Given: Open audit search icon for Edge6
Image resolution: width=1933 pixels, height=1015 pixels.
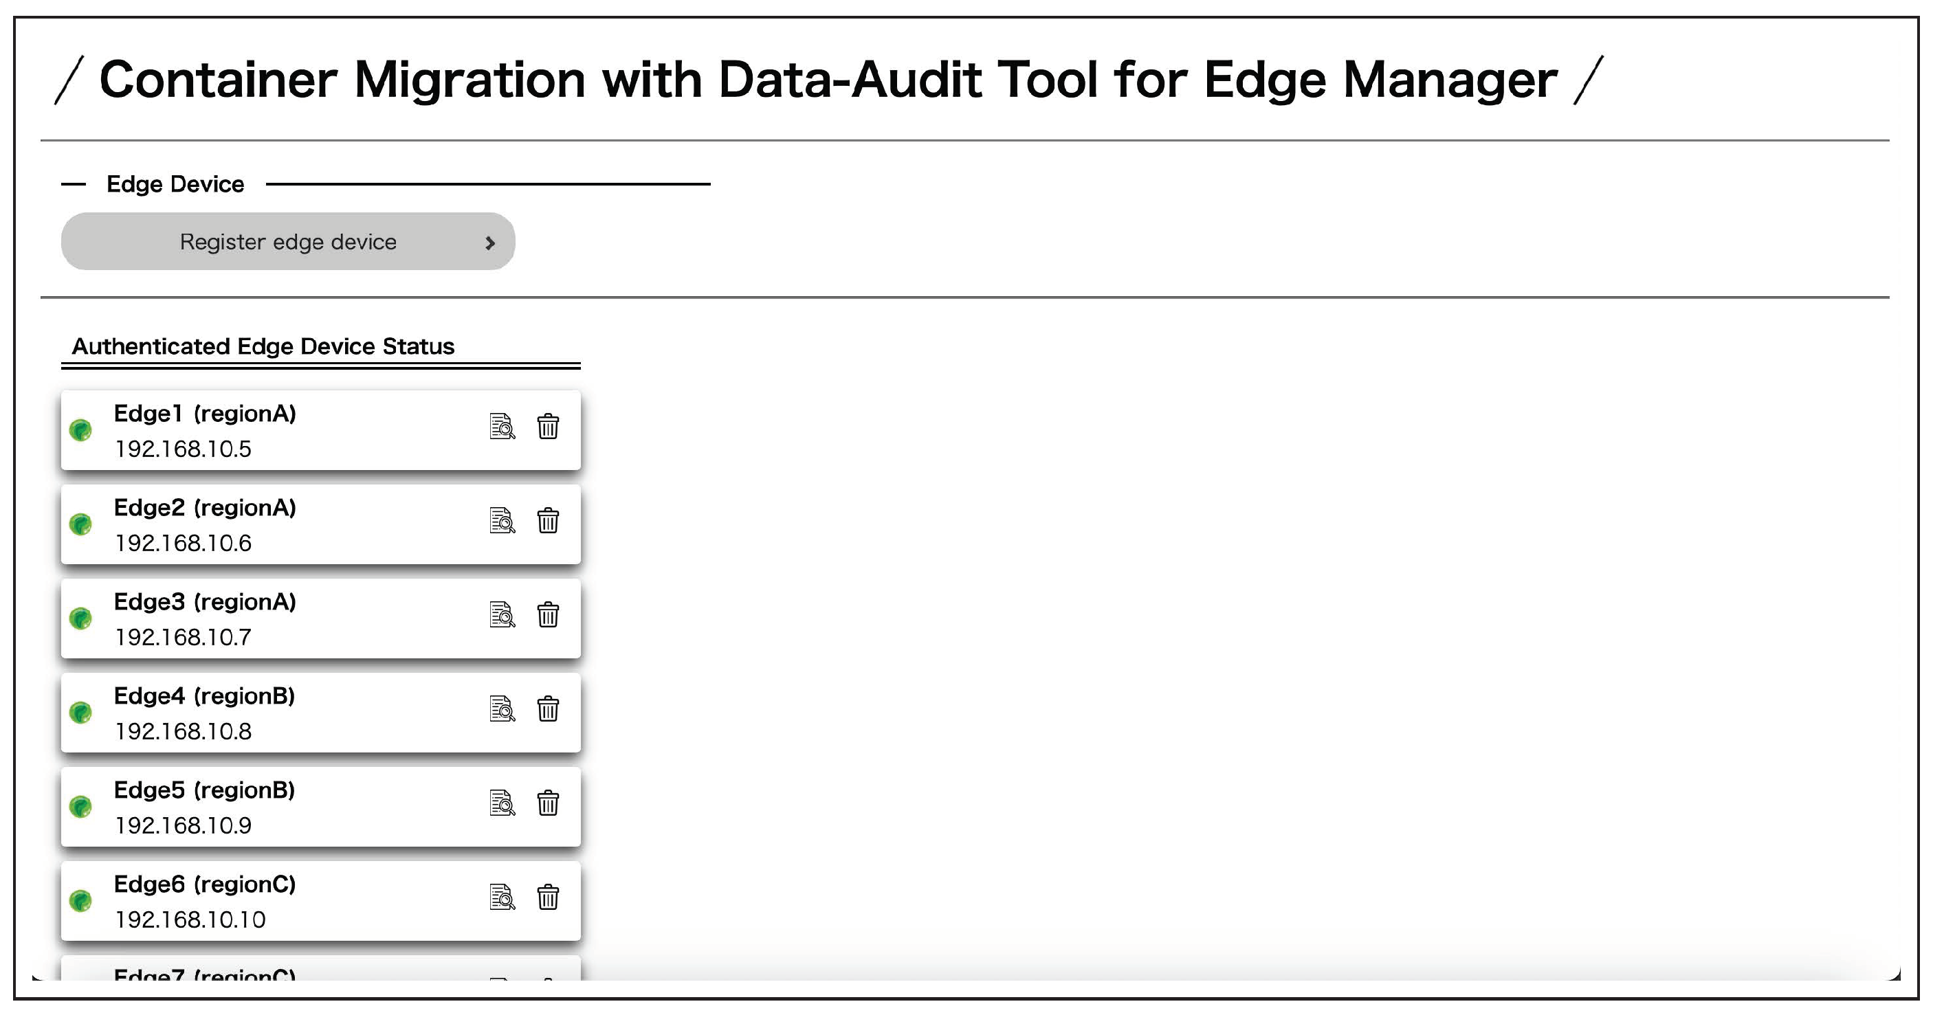Looking at the screenshot, I should 501,897.
